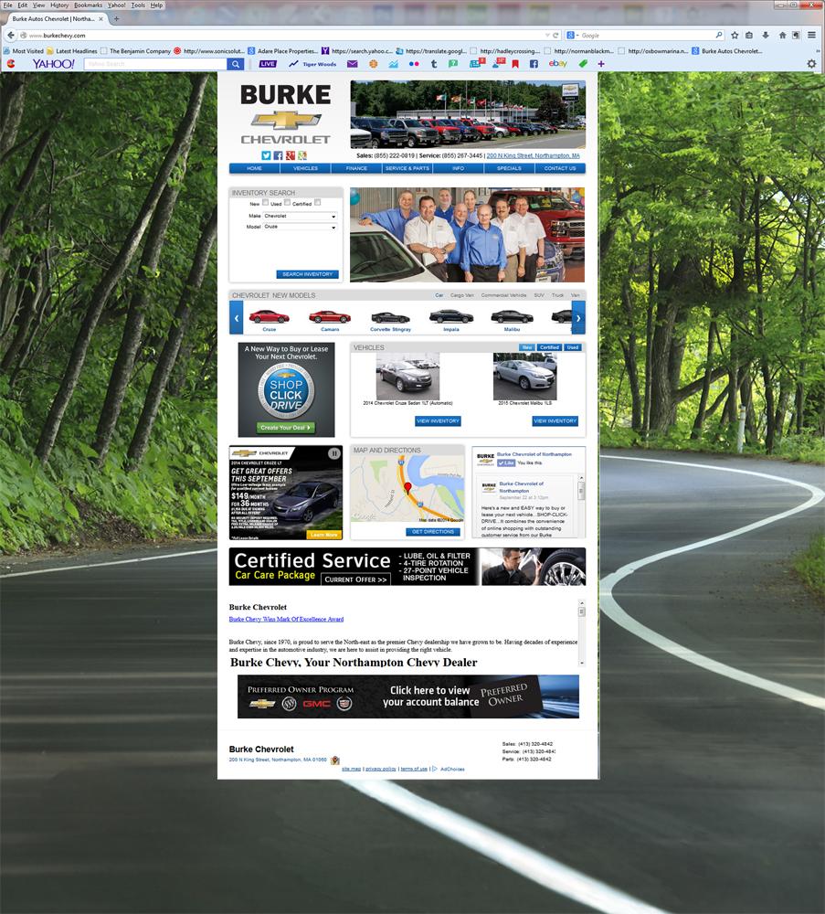Image resolution: width=825 pixels, height=914 pixels.
Task: Select the SPECIALS navigation tab
Action: click(509, 168)
